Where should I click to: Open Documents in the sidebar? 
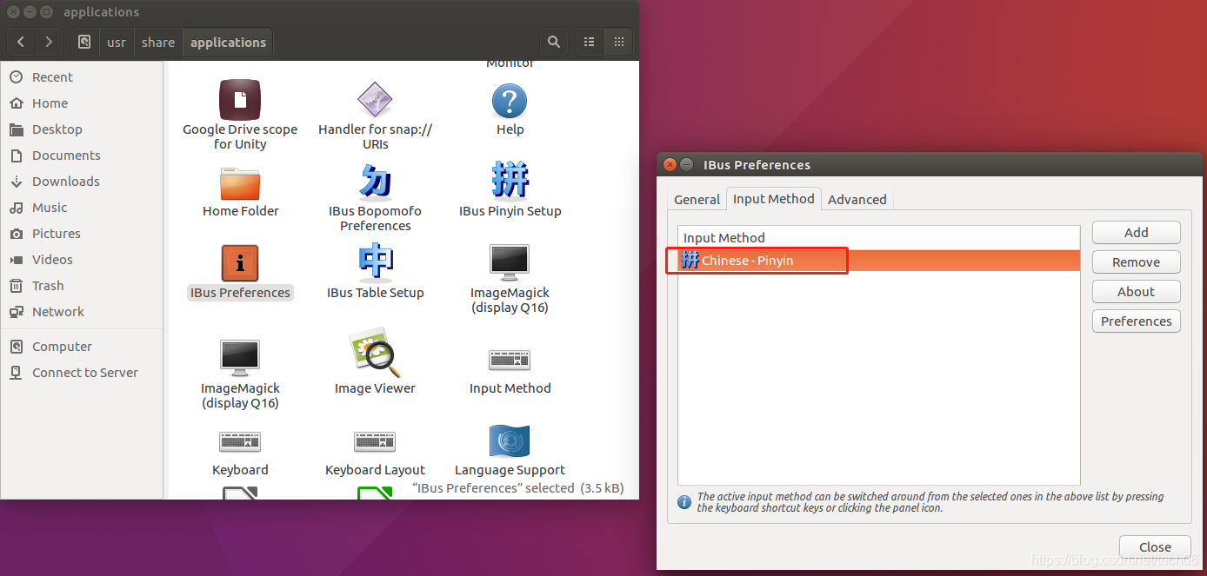point(82,156)
